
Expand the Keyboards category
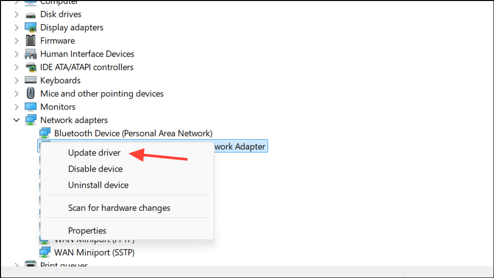tap(16, 80)
